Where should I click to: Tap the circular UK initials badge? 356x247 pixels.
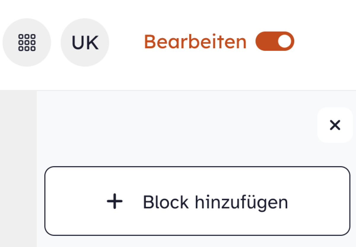pyautogui.click(x=85, y=42)
